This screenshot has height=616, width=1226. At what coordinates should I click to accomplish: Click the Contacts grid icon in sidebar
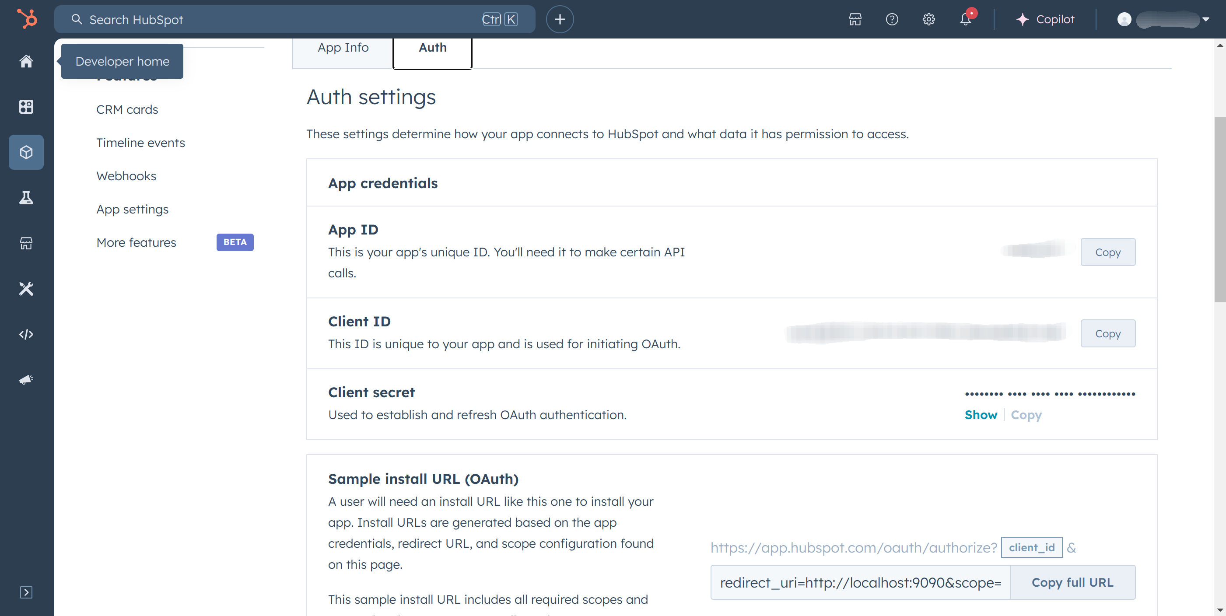(26, 106)
